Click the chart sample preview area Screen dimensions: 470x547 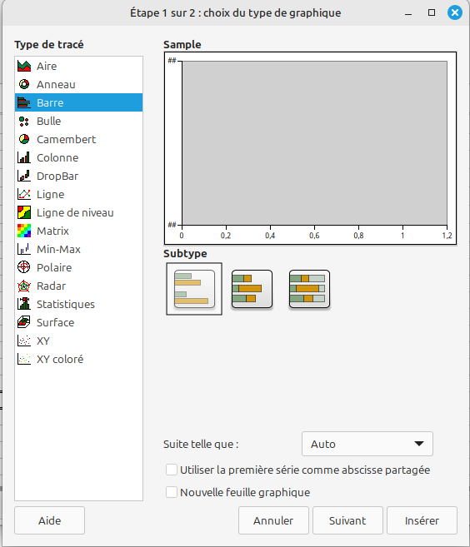tap(310, 148)
